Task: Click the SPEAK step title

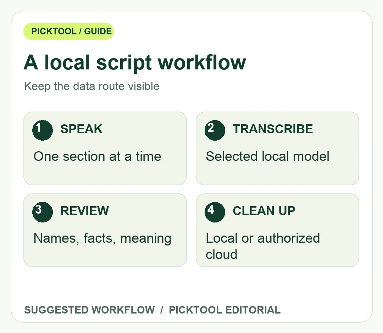Action: pos(81,129)
